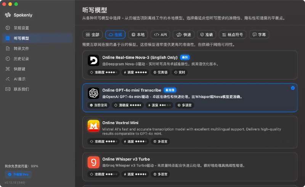The height and width of the screenshot is (187, 305).
Task: Choose Online Real-time Nova-3 (English Only) model
Action: point(190,65)
